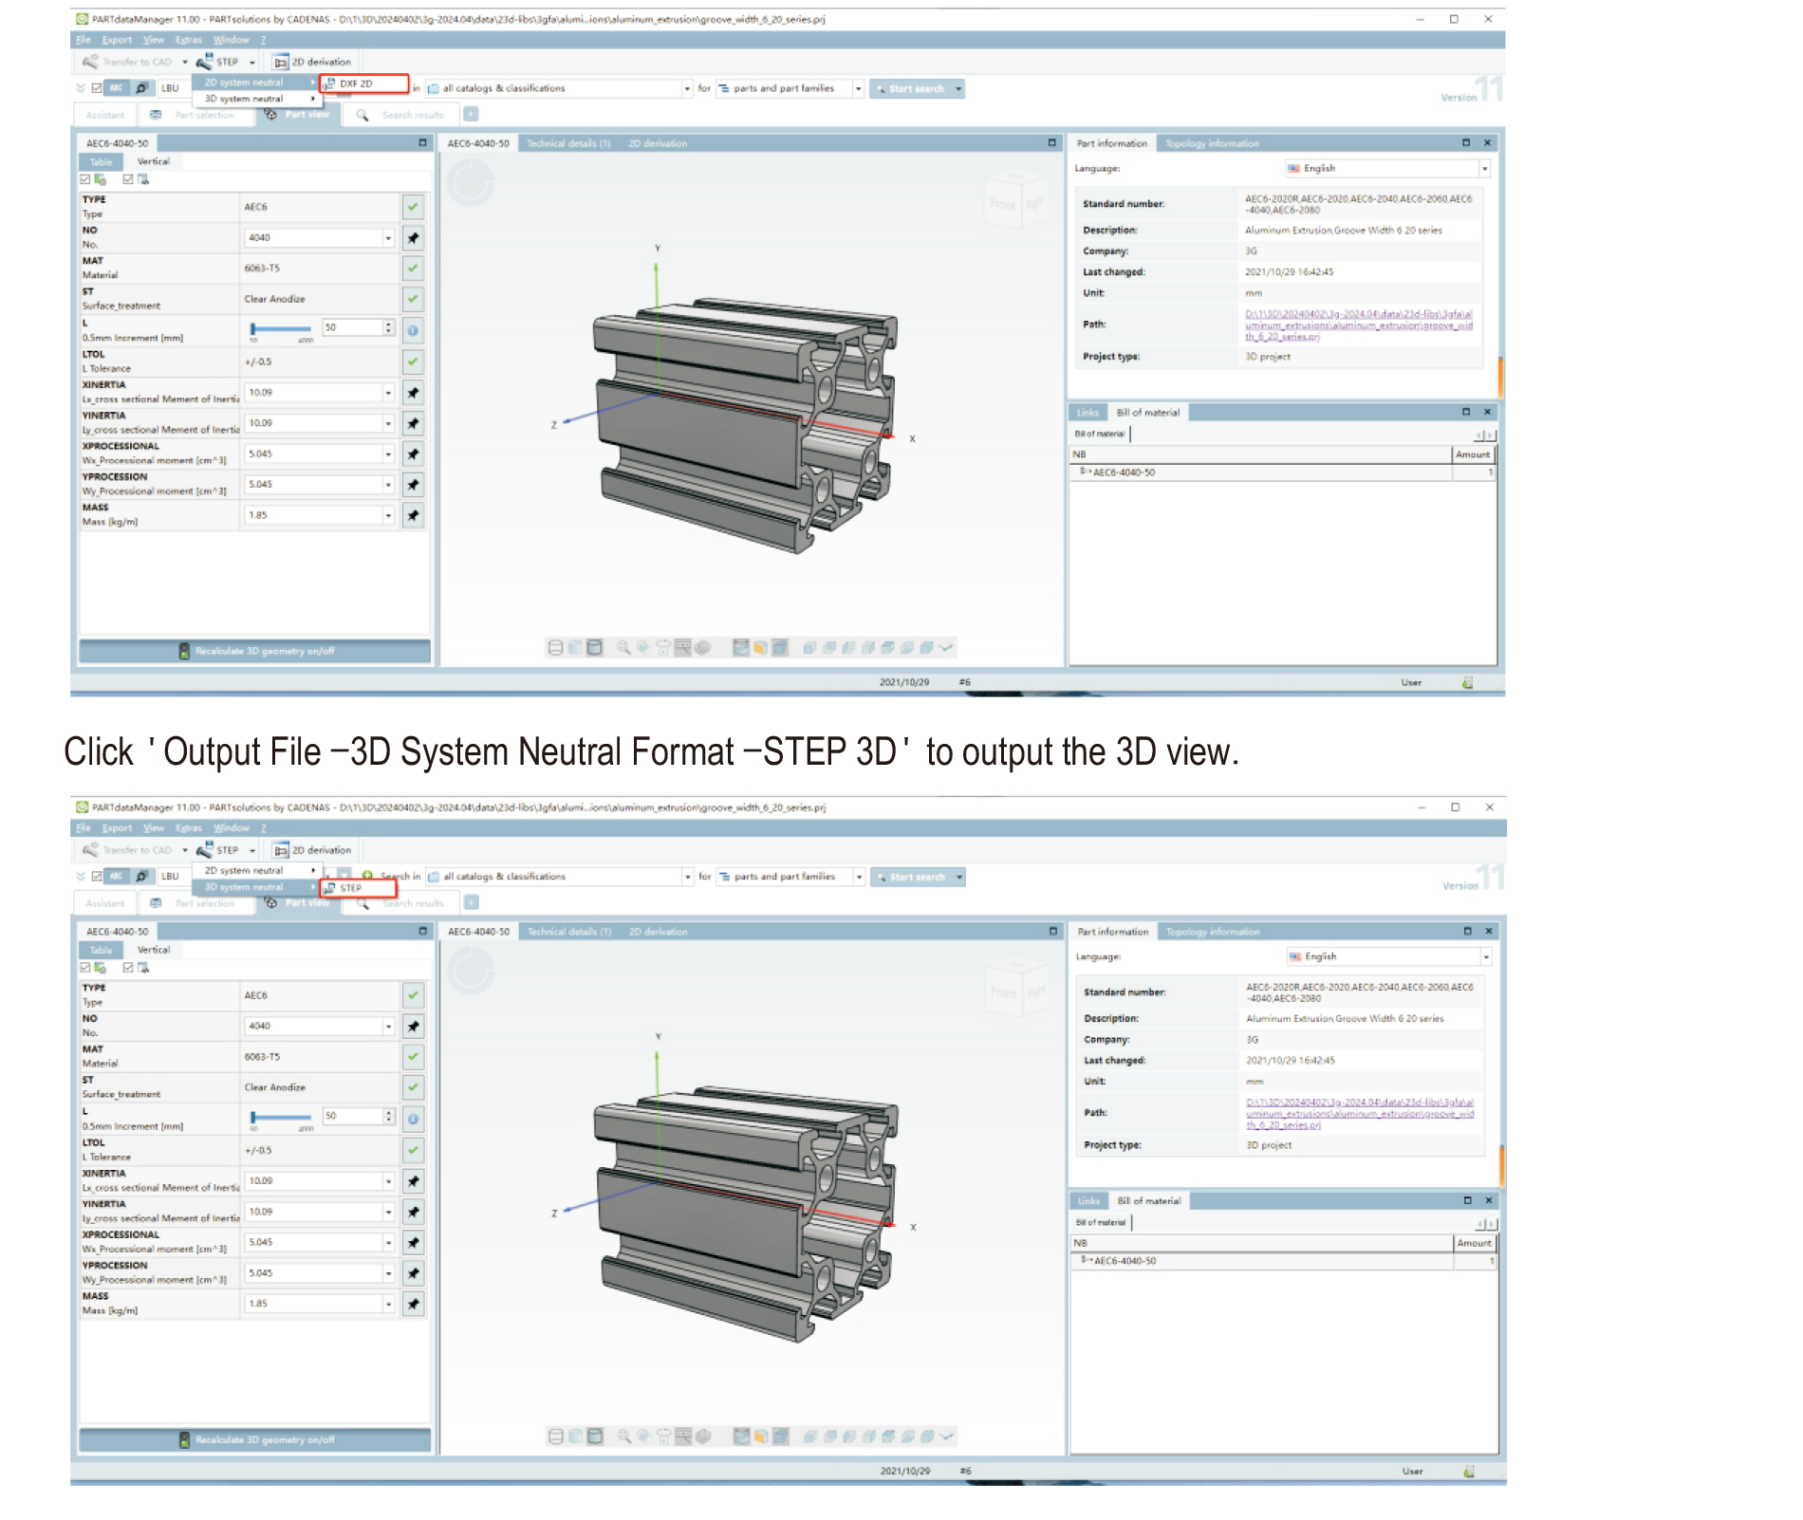Click wireframe cylinder display icon, lower screenshot 3D toolbar

(x=557, y=1437)
